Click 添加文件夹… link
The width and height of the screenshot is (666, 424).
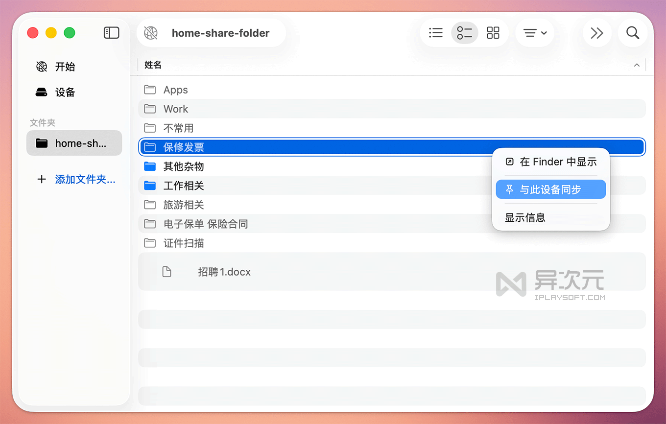pyautogui.click(x=85, y=179)
